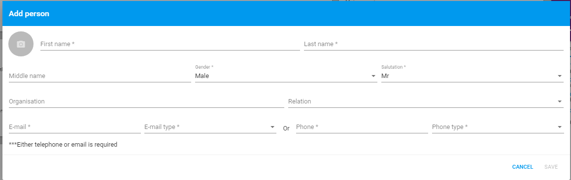This screenshot has width=571, height=180.
Task: Open the Salutation dropdown arrow
Action: tap(560, 77)
